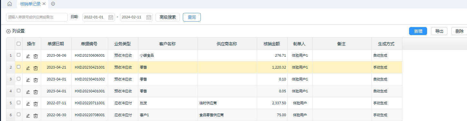Open the end date calendar icon
This screenshot has width=467, height=121.
pos(148,17)
